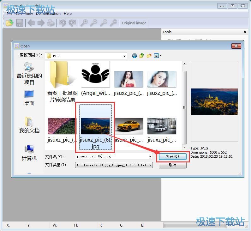The width and height of the screenshot is (251, 231).
Task: Click the back arrow toolbar icon
Action: [31, 23]
